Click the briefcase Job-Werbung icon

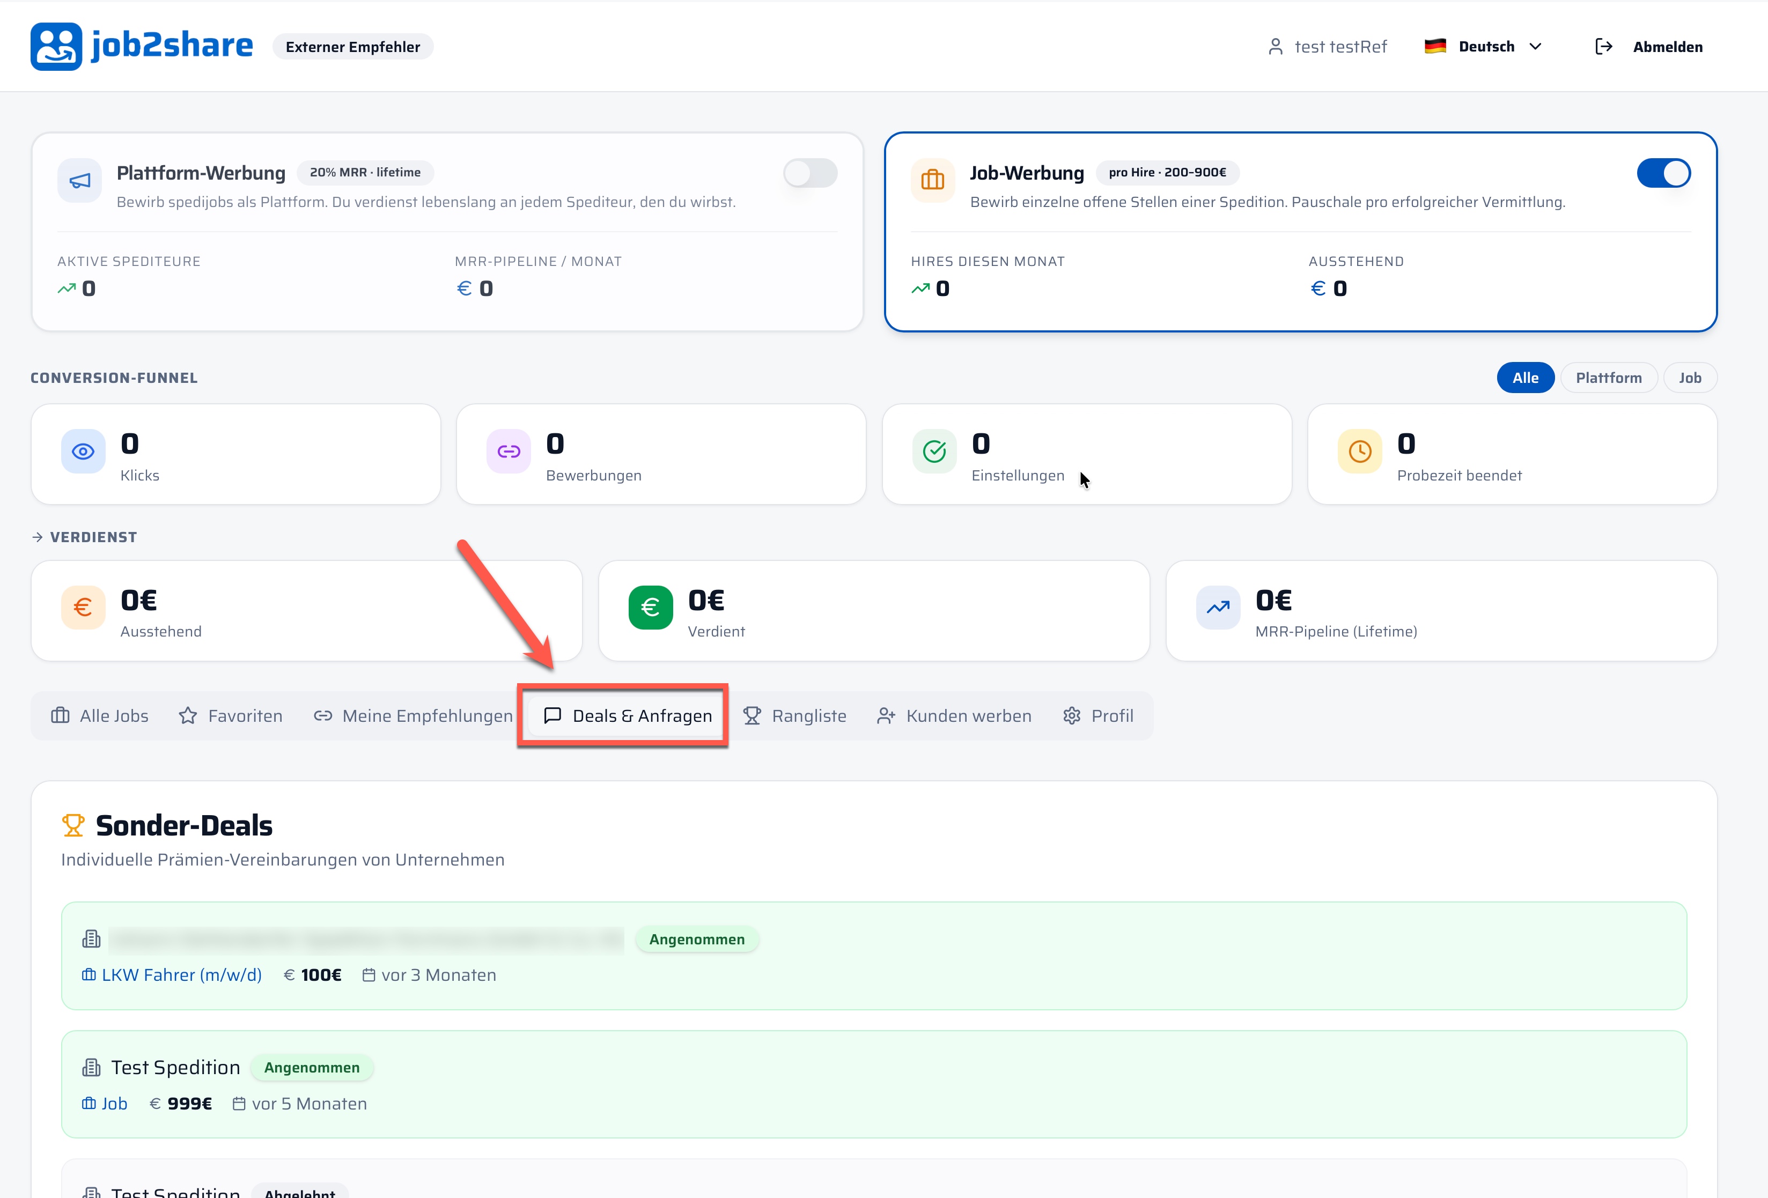coord(933,180)
